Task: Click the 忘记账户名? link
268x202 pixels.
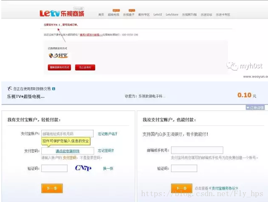Action: (107, 134)
